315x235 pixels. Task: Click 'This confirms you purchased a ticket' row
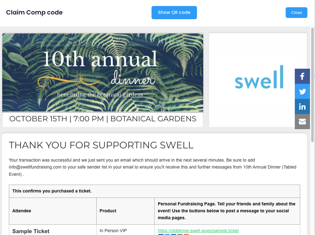click(154, 191)
